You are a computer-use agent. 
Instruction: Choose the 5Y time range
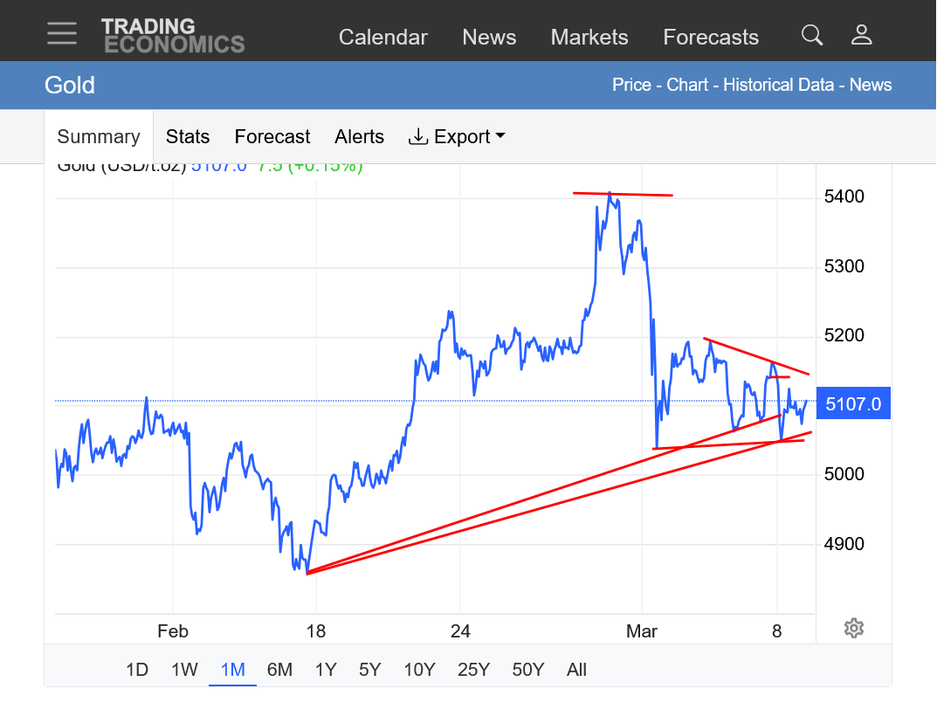(x=370, y=670)
